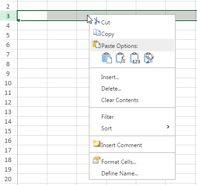
Task: Select row header 20
Action: (8, 179)
